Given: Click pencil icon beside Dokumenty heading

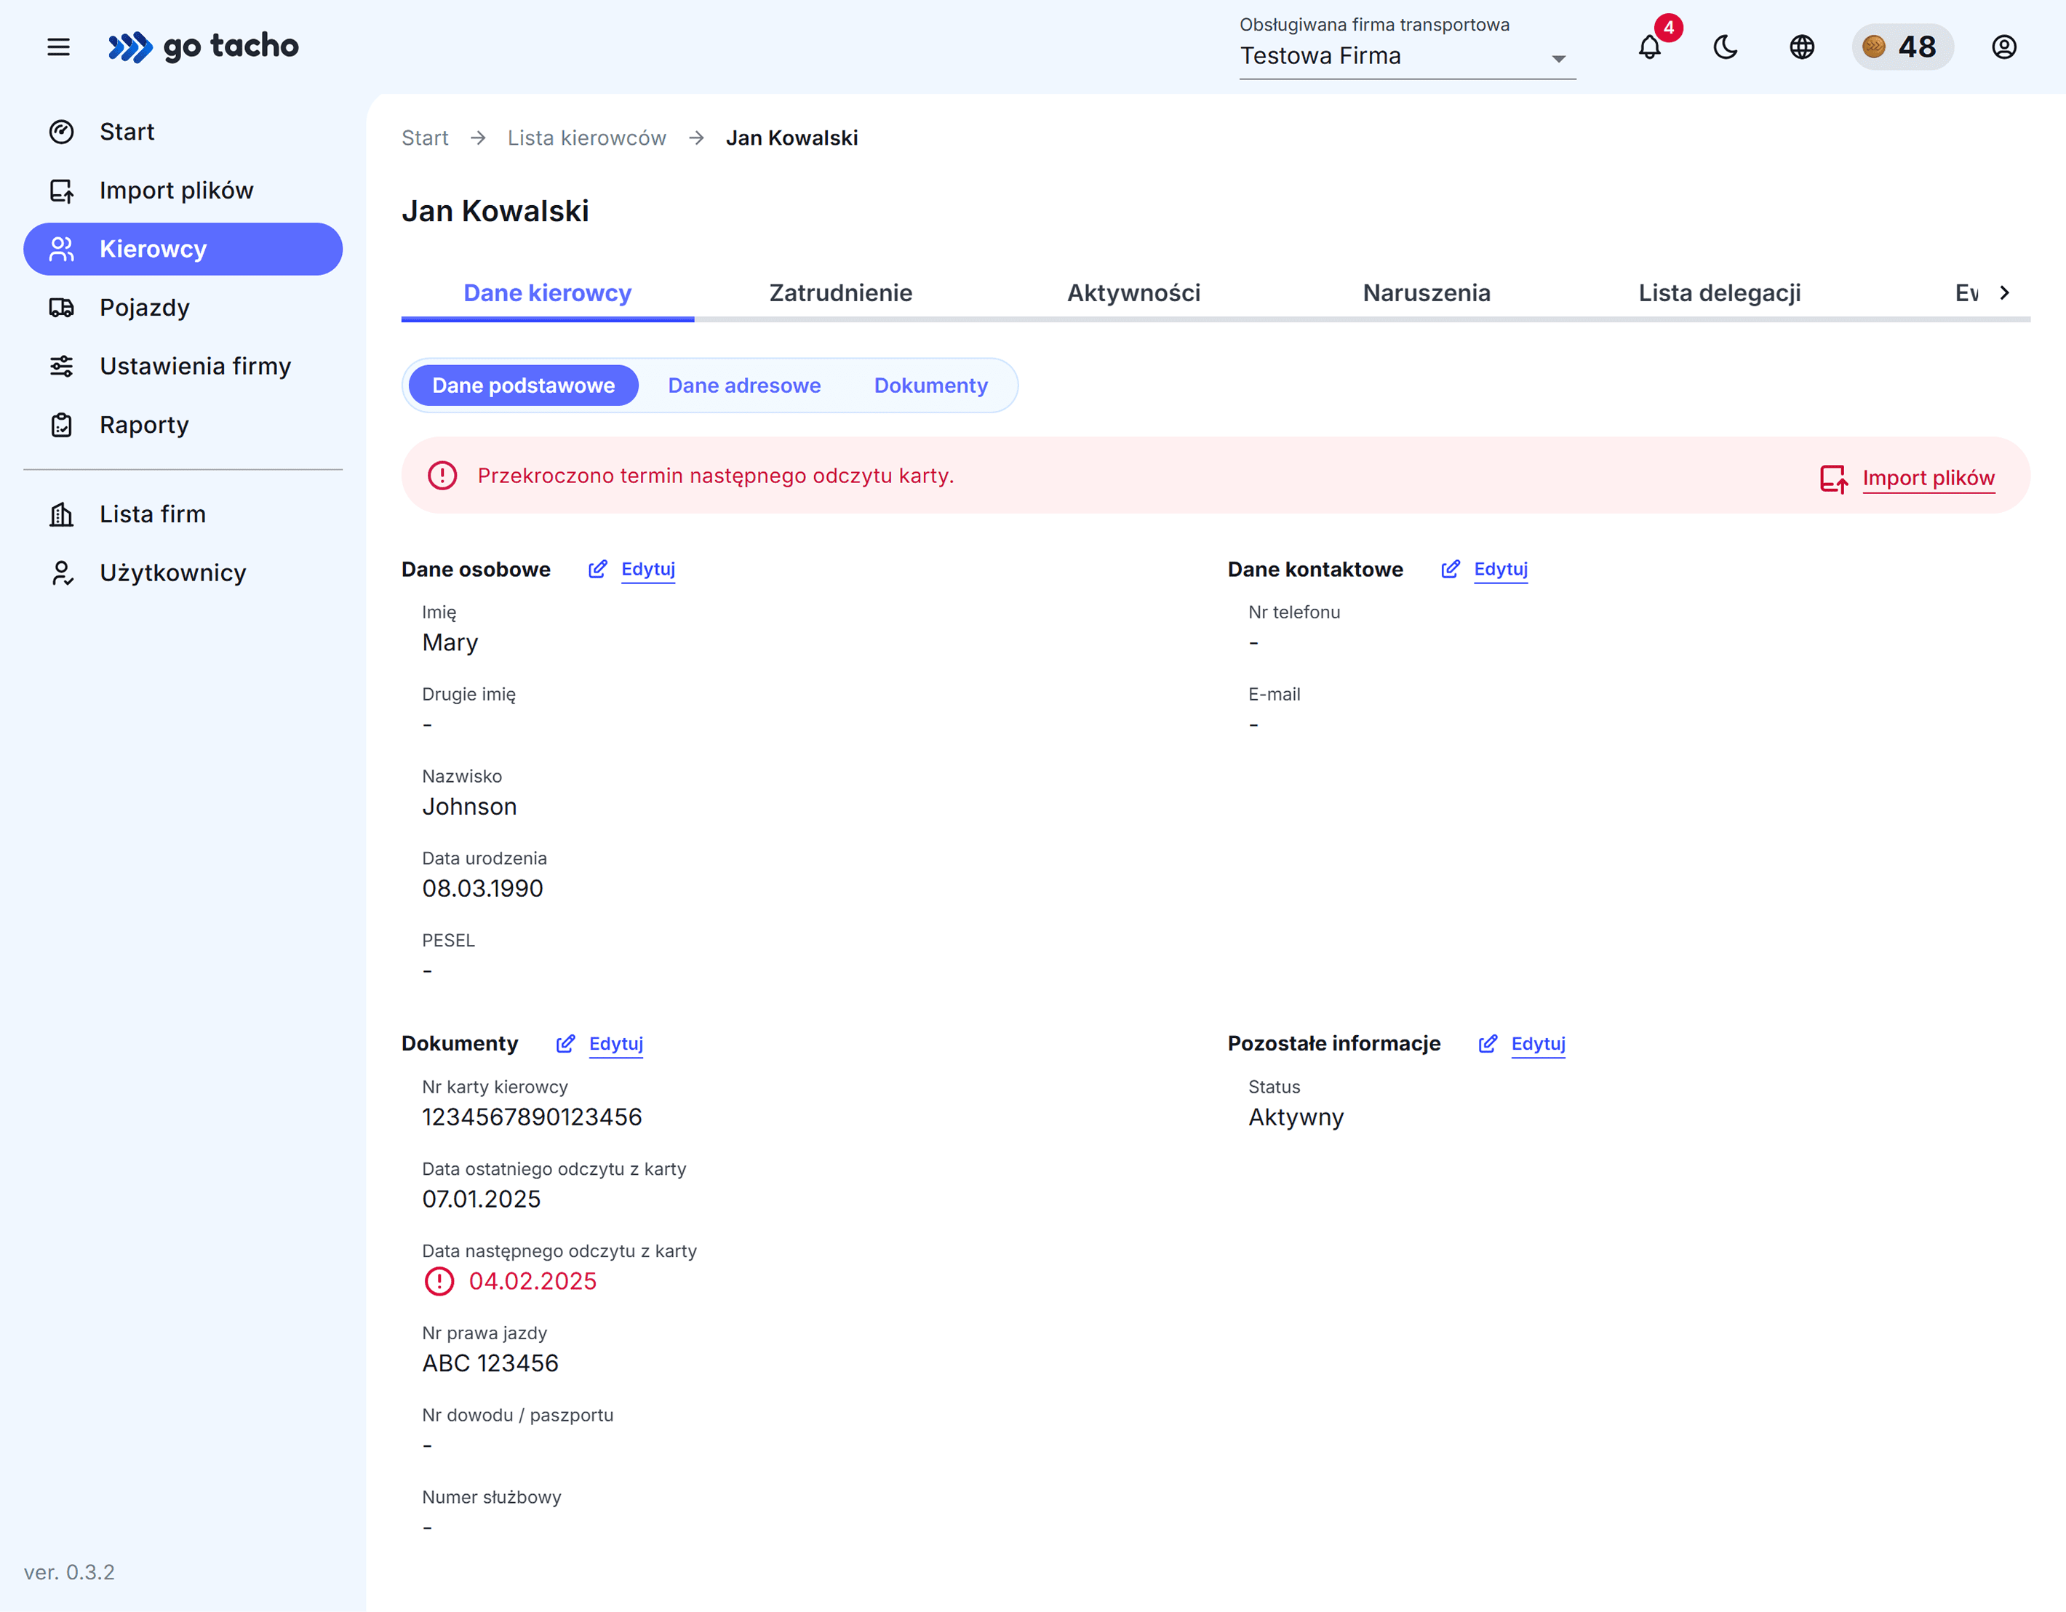Looking at the screenshot, I should (x=566, y=1043).
